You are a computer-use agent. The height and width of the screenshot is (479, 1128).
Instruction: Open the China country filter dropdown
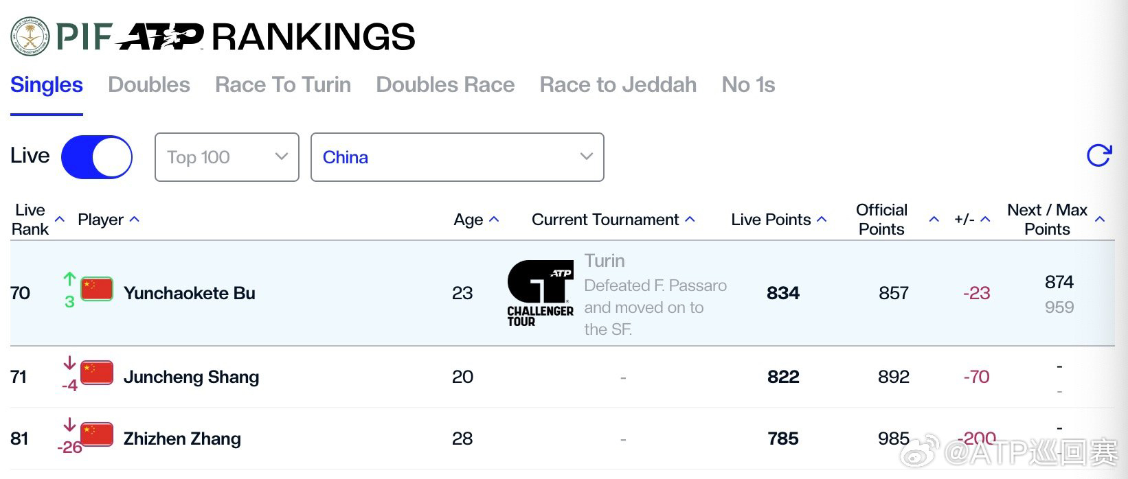[458, 157]
